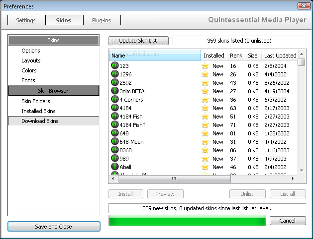The image size is (313, 239).
Task: Click the skin icon beside 3dim BETA
Action: 115,91
